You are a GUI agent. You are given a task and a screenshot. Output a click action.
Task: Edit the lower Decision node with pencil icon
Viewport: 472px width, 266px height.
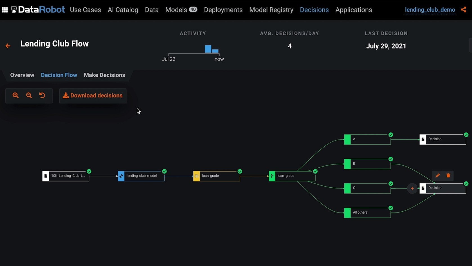click(x=438, y=176)
